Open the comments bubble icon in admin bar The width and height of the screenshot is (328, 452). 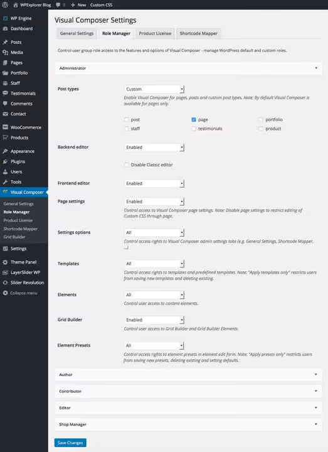tap(58, 5)
